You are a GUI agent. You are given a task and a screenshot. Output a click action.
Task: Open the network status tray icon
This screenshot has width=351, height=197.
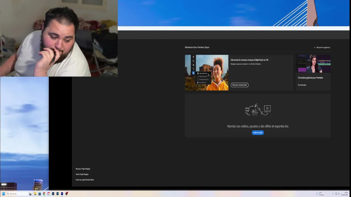pos(336,194)
